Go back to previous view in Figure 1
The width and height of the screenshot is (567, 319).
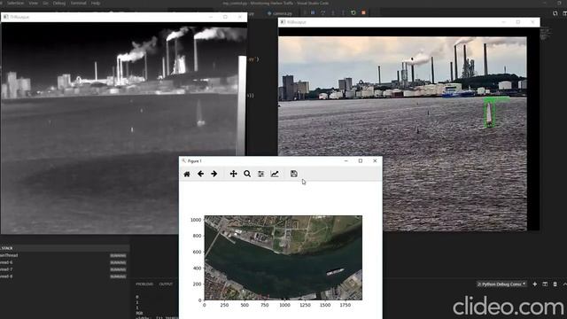(201, 174)
